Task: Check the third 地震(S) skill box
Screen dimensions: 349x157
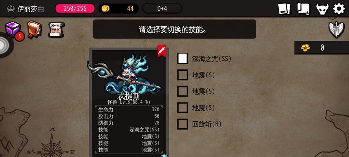Action: click(x=183, y=108)
